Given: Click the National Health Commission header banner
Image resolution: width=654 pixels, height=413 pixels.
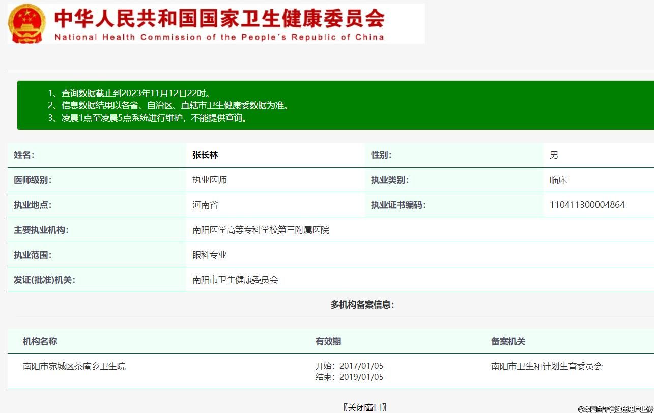Looking at the screenshot, I should (219, 23).
